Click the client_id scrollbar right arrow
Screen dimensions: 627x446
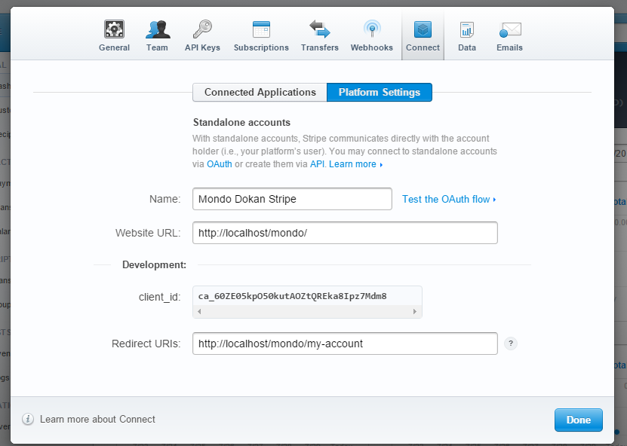[x=415, y=311]
